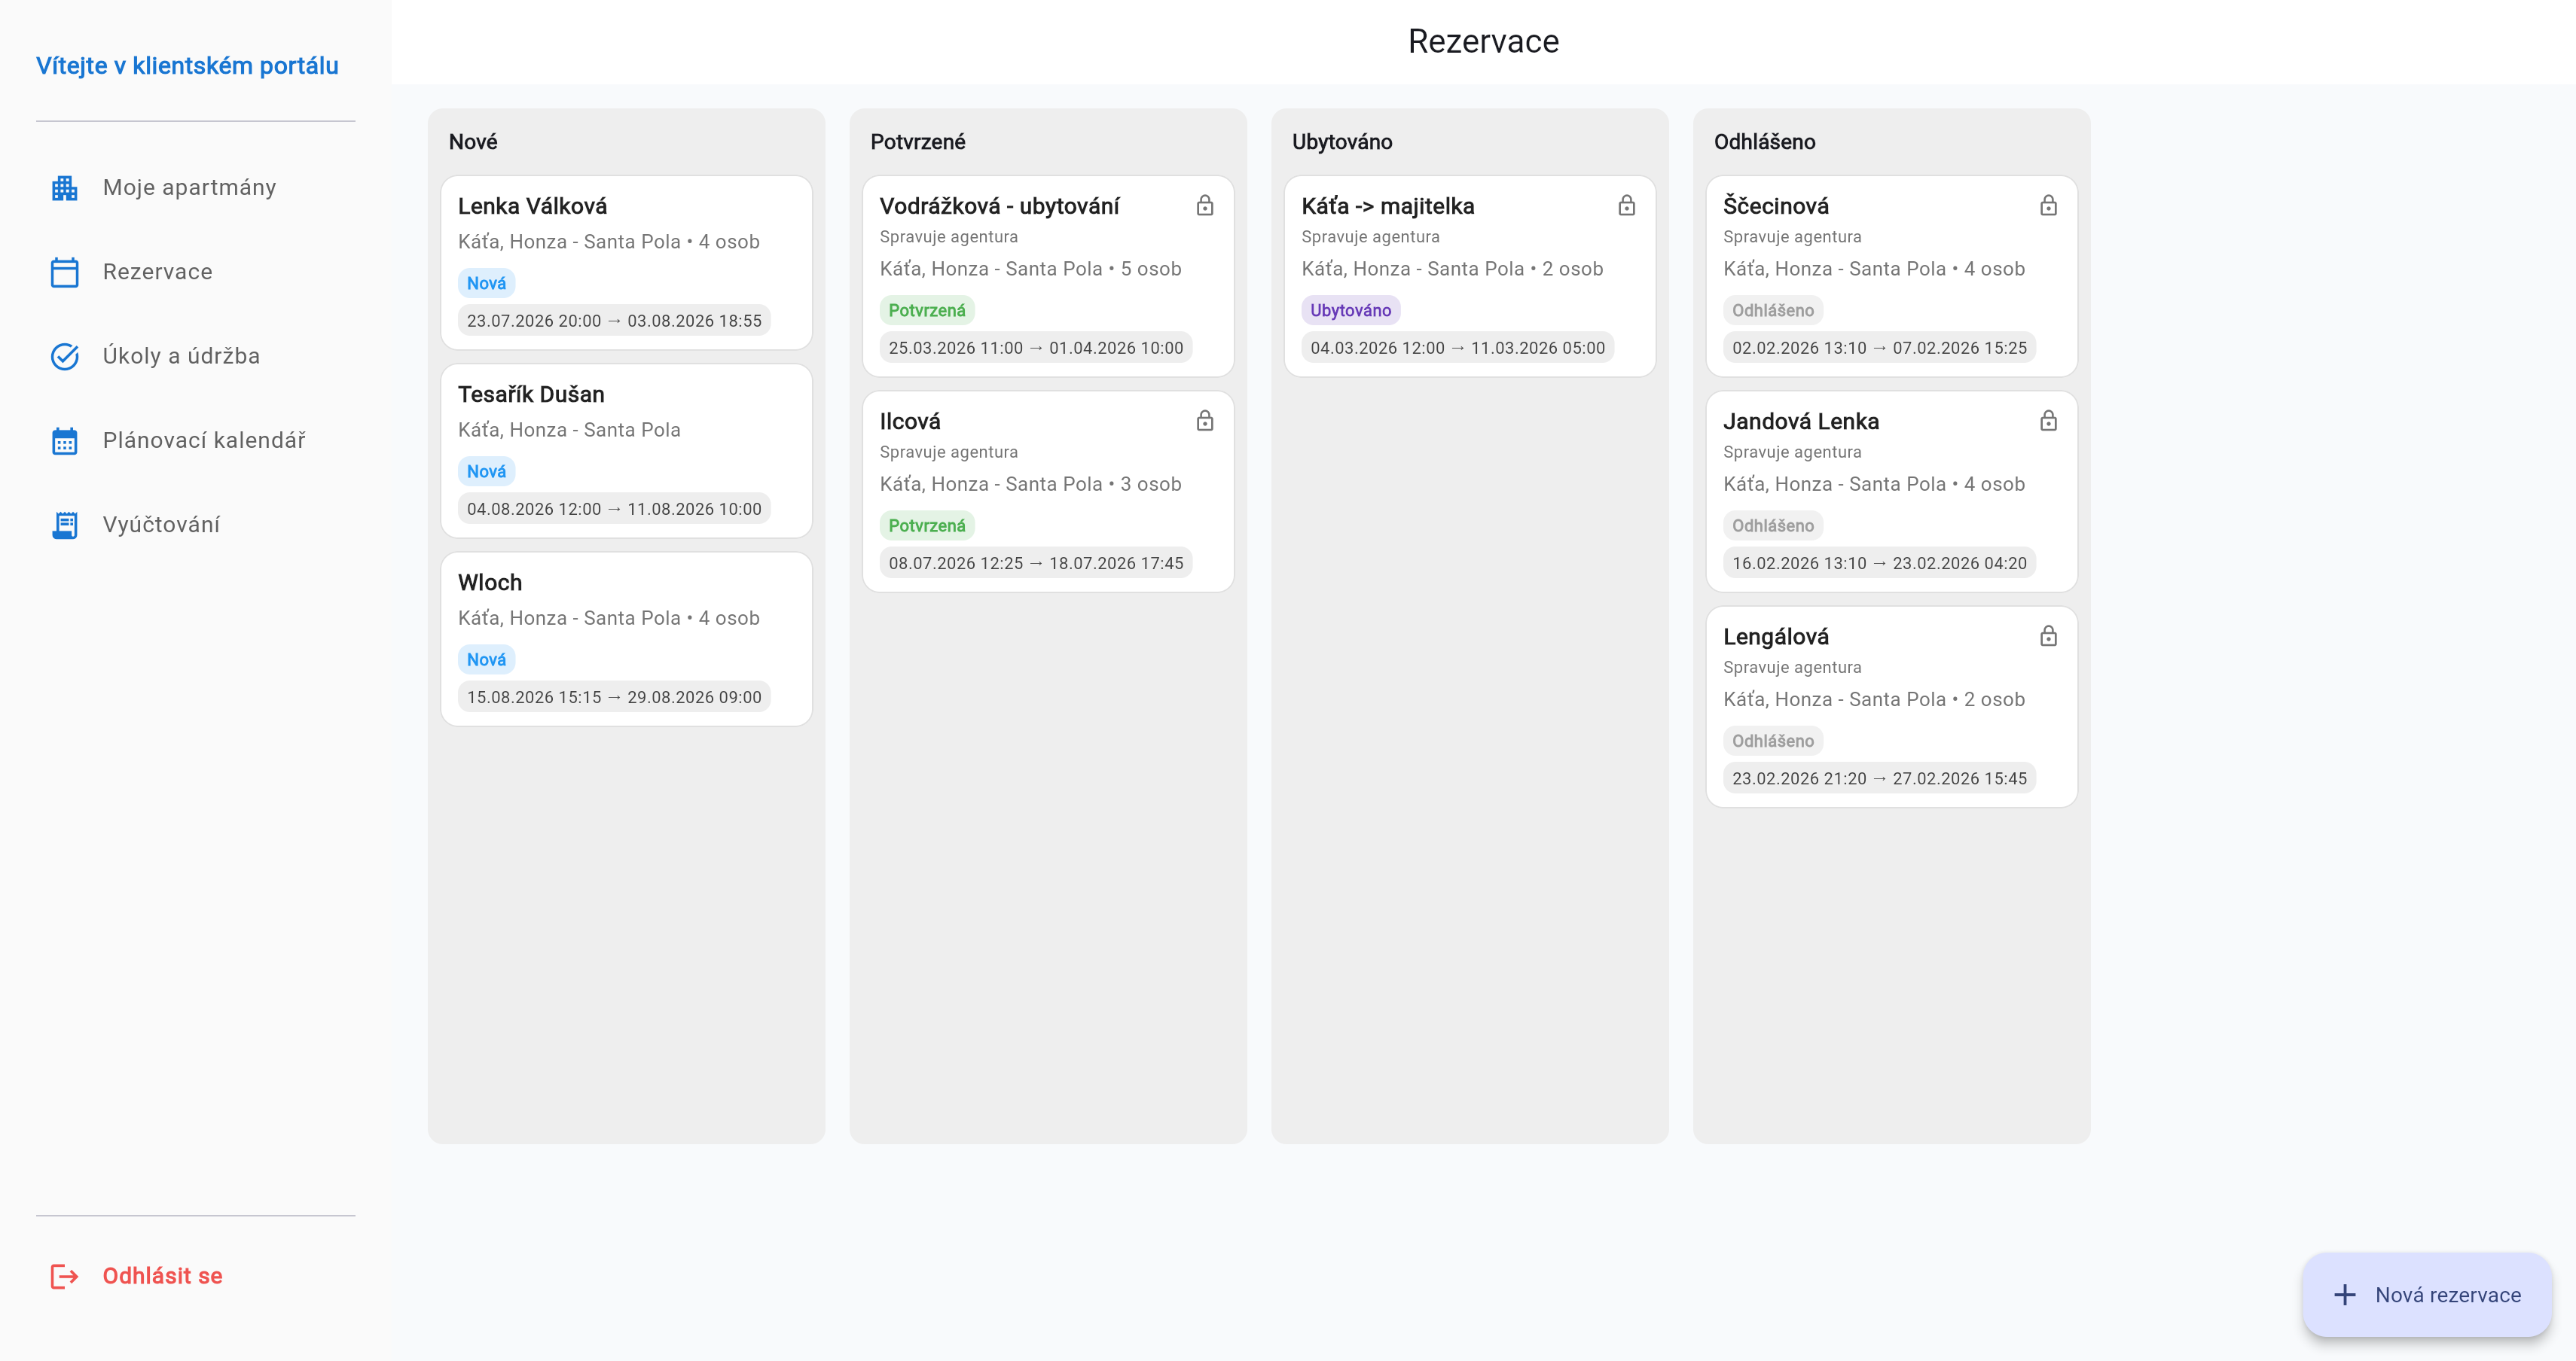Click lock icon on Ščecinová reservation

click(x=2048, y=206)
